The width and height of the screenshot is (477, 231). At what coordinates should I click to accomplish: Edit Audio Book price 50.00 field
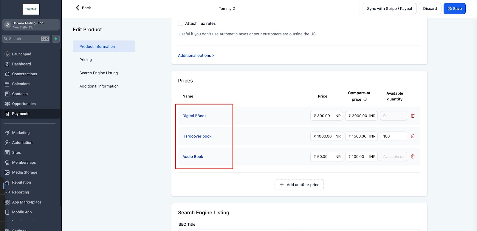click(x=326, y=157)
